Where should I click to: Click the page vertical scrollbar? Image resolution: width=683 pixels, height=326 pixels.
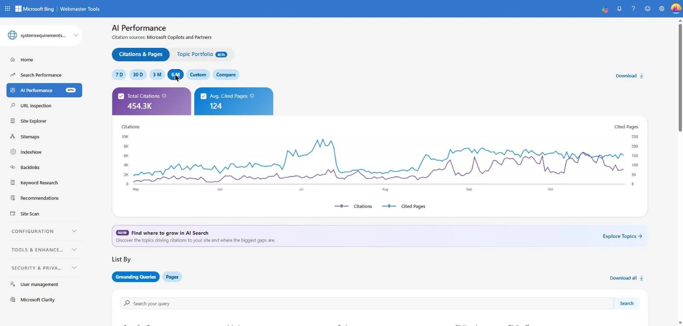pos(680,77)
